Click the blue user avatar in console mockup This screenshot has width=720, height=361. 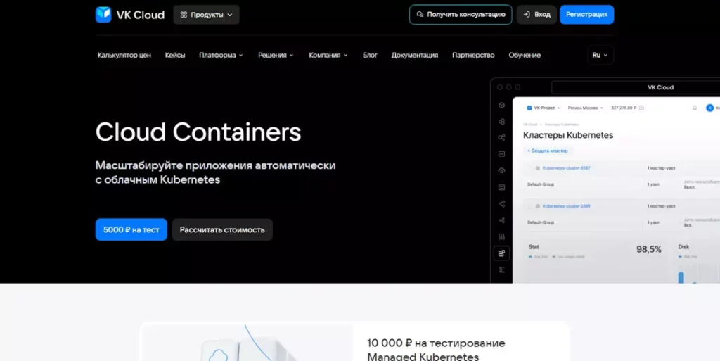710,108
